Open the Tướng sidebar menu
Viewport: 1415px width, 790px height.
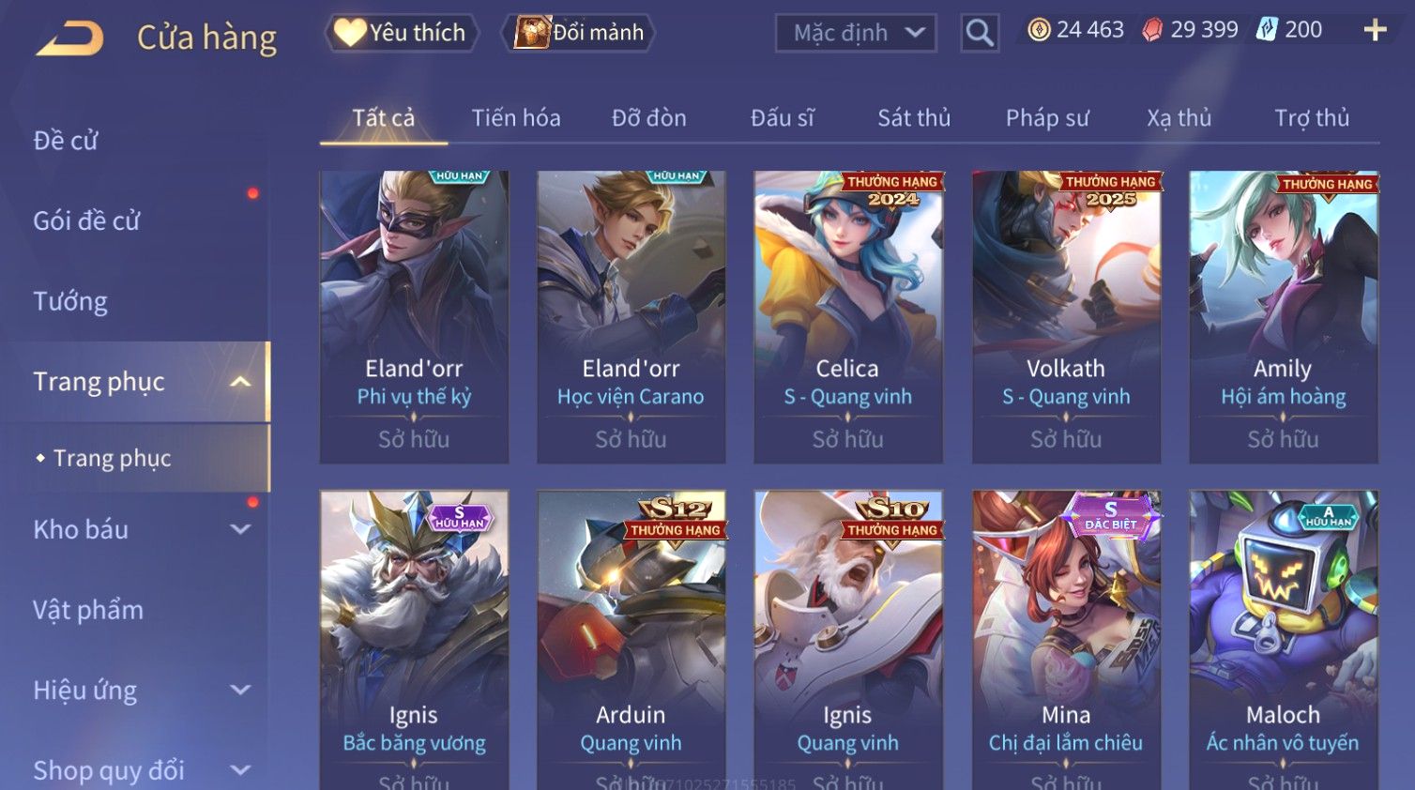(70, 302)
